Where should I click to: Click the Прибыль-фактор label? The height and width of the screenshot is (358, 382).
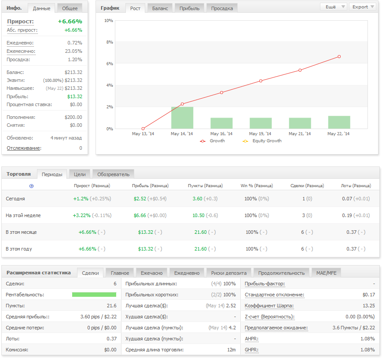(264, 284)
